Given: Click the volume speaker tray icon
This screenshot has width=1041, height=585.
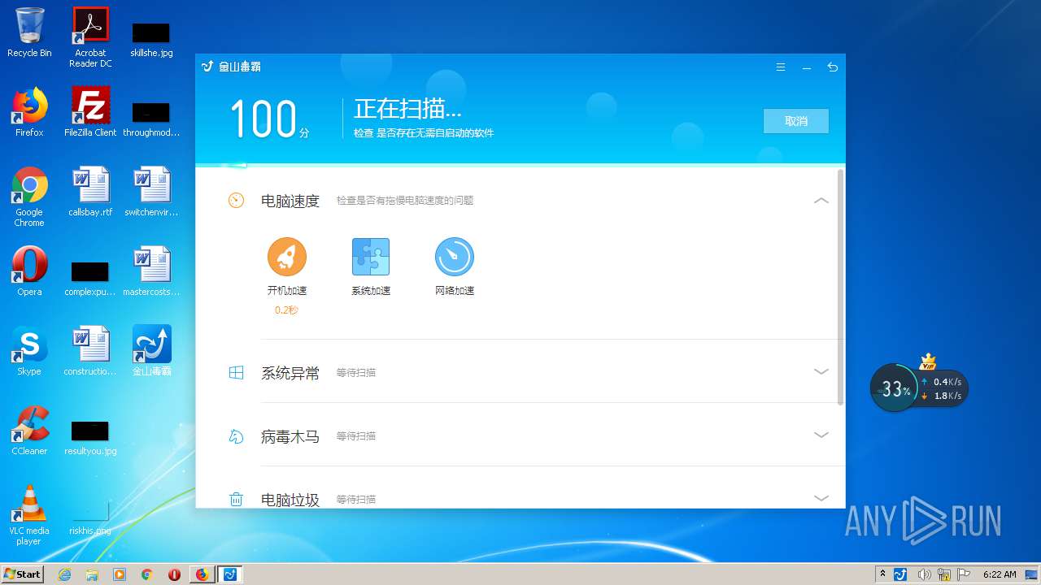Looking at the screenshot, I should tap(924, 574).
